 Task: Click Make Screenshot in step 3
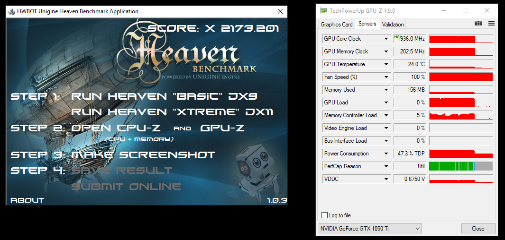coord(143,154)
